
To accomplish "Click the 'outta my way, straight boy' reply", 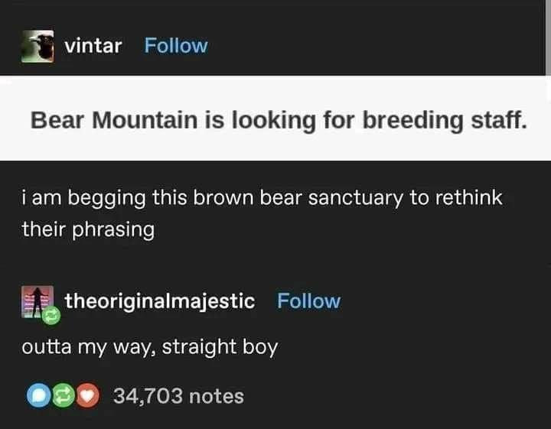I will (149, 346).
